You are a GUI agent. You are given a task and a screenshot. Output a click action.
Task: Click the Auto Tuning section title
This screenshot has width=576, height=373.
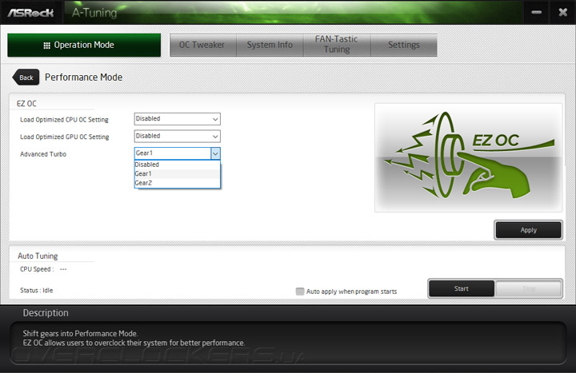(38, 256)
